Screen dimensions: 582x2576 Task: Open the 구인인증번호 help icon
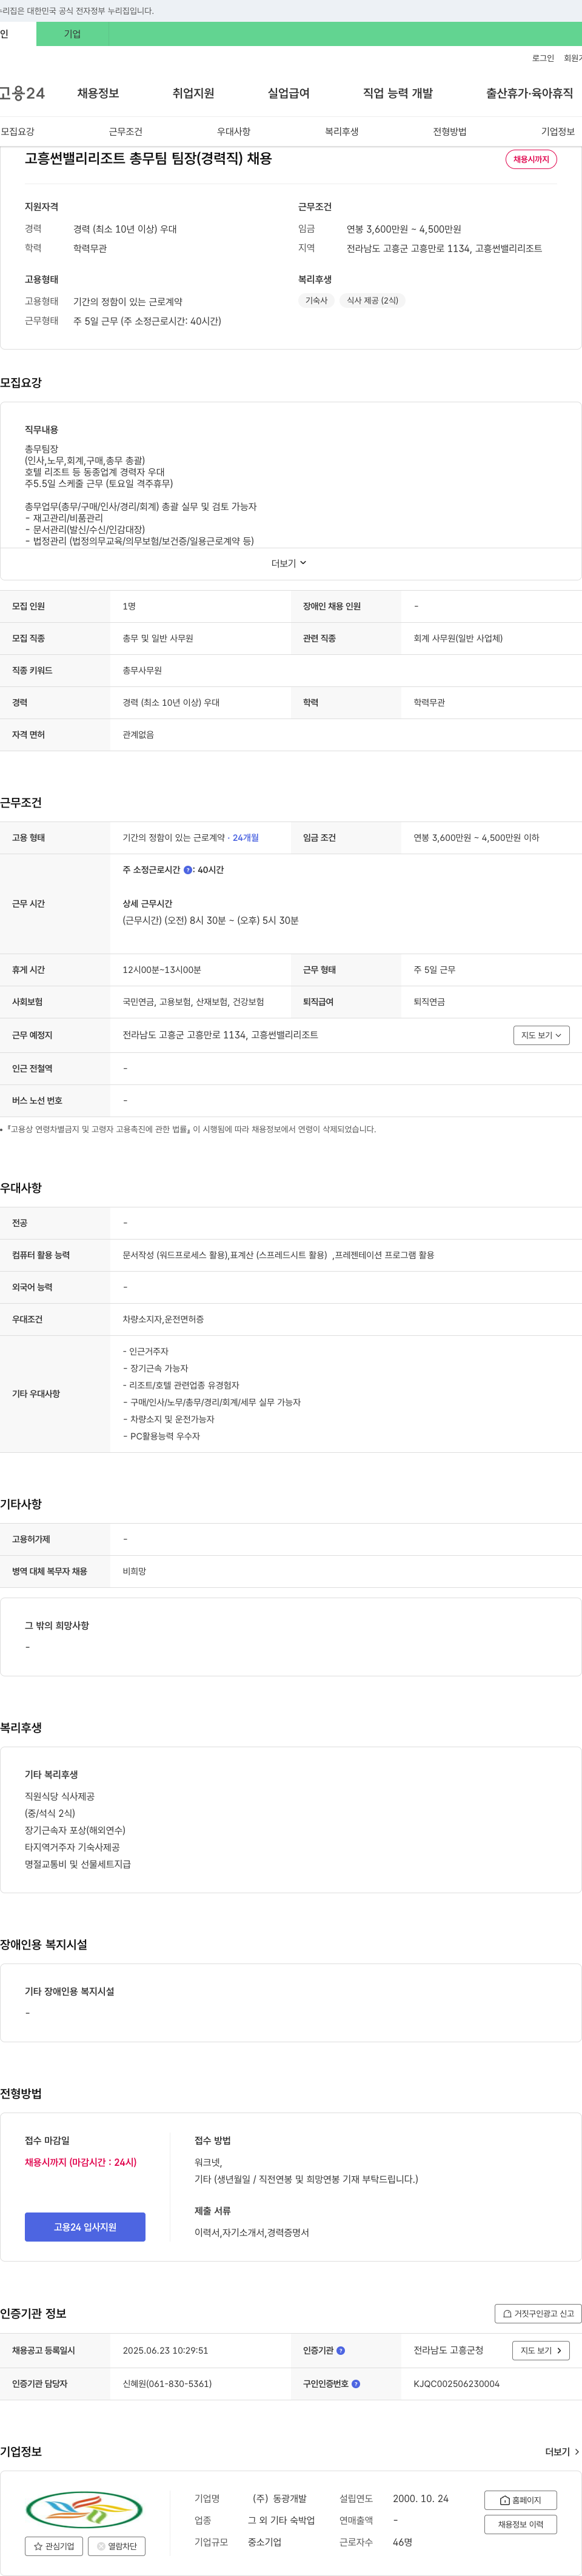click(x=356, y=2384)
